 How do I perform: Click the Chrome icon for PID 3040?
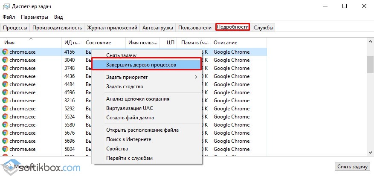tap(5, 60)
